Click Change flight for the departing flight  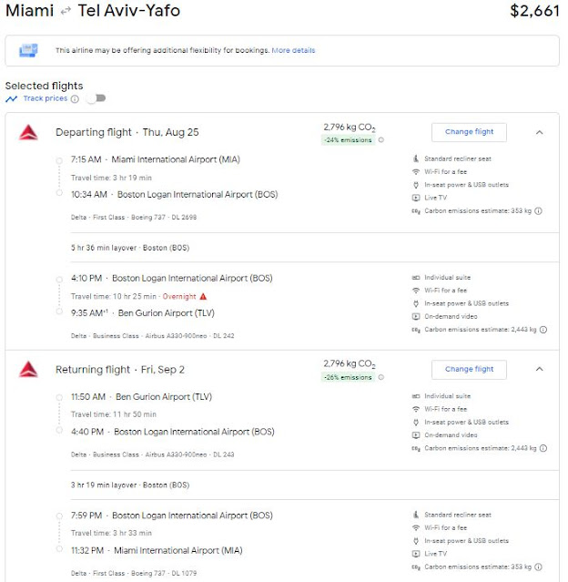point(469,132)
